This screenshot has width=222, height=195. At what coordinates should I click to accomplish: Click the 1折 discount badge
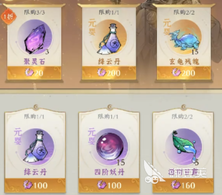[8, 16]
